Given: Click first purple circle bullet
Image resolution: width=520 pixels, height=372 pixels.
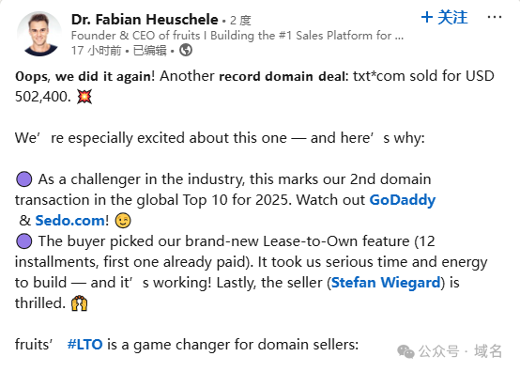Looking at the screenshot, I should 24,179.
